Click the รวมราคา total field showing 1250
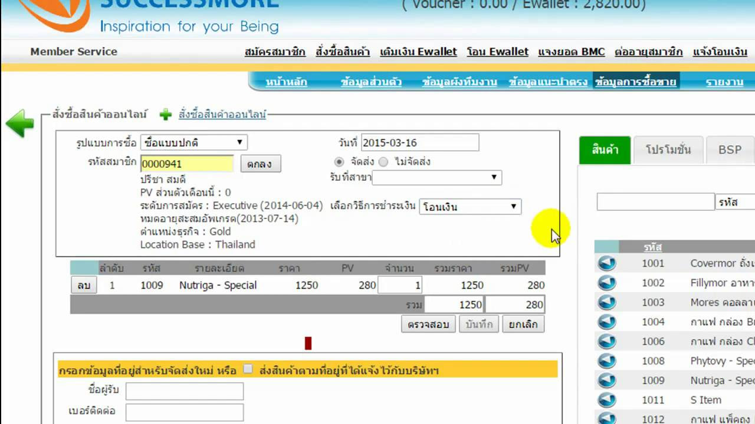 tap(454, 305)
